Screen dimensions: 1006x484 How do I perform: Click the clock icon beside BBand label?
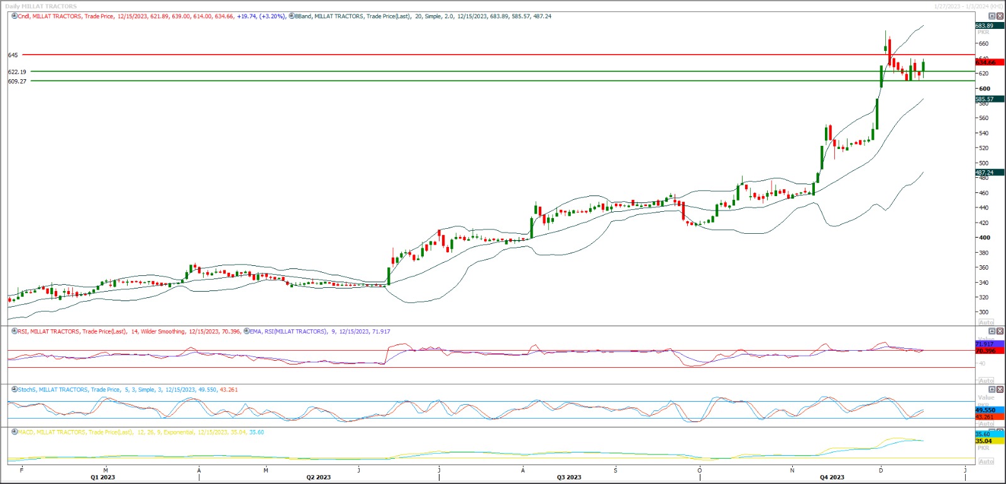(292, 16)
